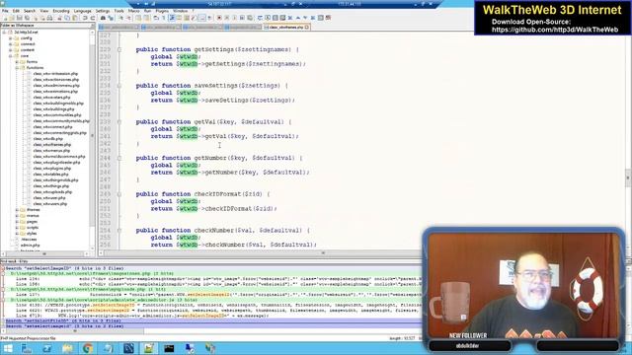Select class_wtwiframes.php in folder tree
Screen dimensions: 632x355
coord(52,145)
